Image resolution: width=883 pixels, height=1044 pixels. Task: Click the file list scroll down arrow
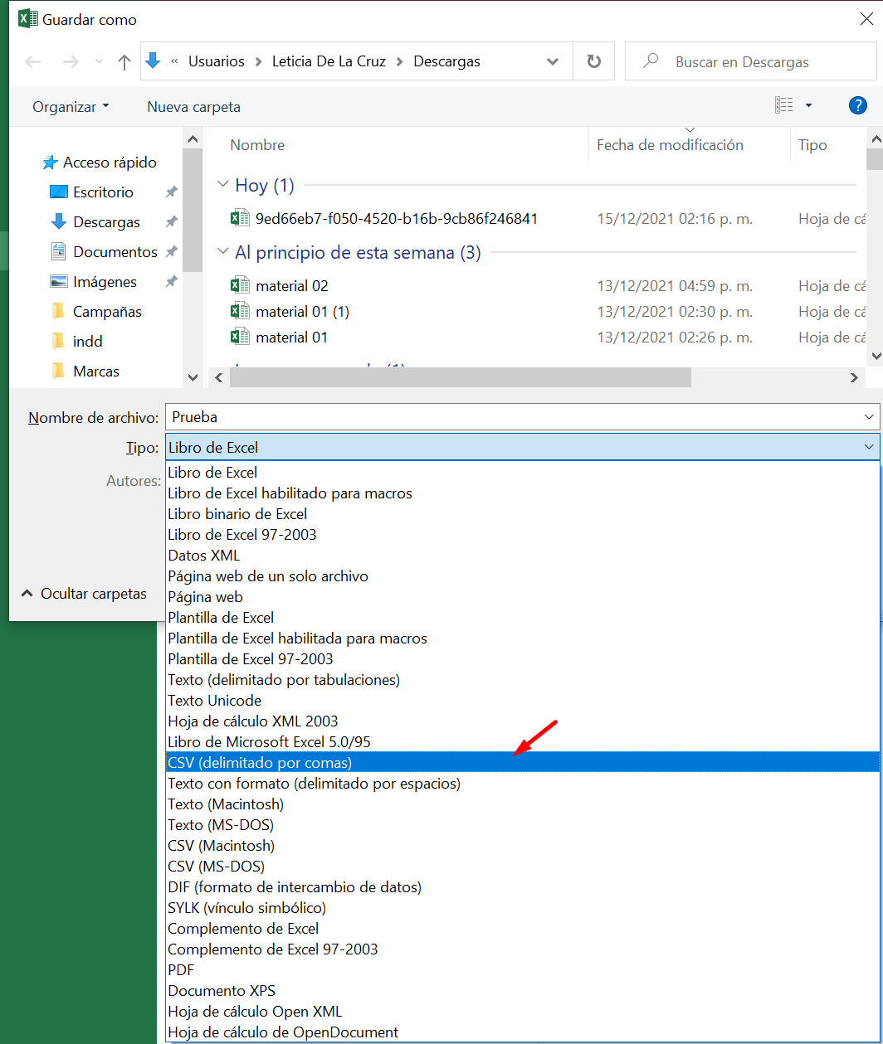pyautogui.click(x=876, y=355)
